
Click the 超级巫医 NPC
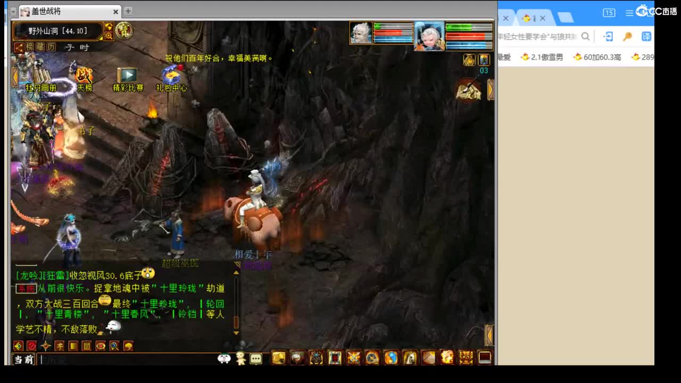(x=176, y=234)
